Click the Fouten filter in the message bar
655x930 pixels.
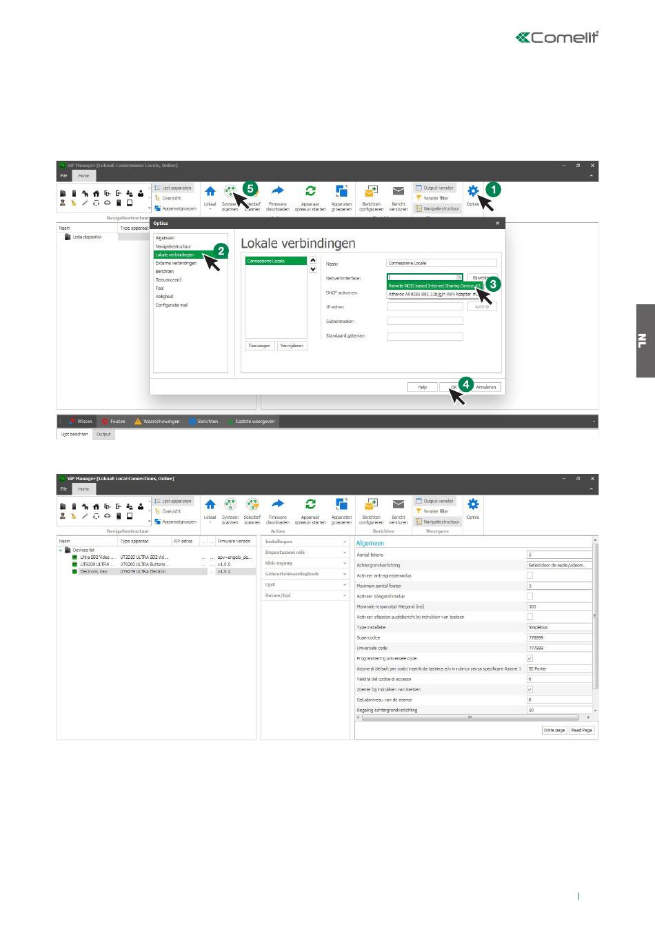point(114,421)
